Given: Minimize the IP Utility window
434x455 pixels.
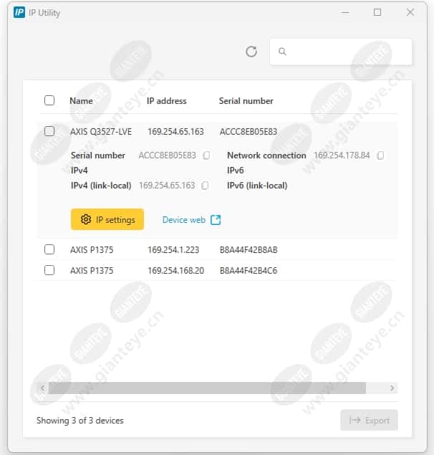Looking at the screenshot, I should point(345,12).
